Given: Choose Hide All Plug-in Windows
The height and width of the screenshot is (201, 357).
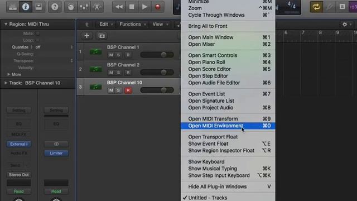Looking at the screenshot, I should [228, 186].
